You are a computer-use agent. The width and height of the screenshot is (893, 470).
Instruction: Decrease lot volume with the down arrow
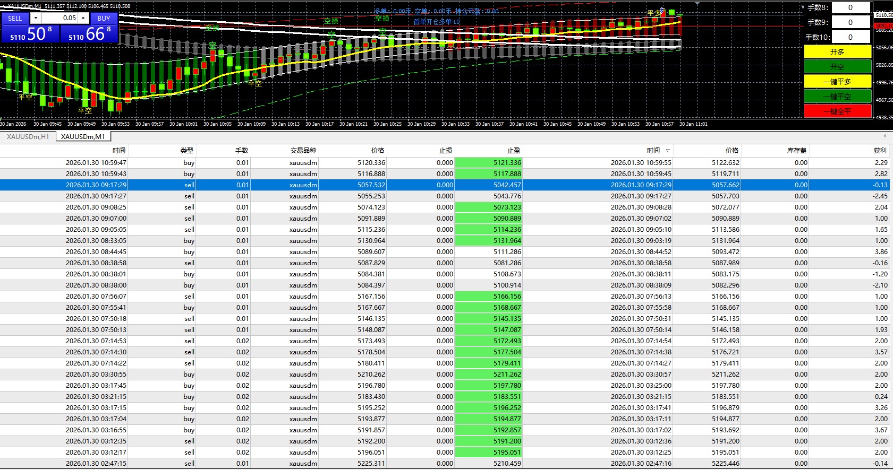[x=36, y=18]
